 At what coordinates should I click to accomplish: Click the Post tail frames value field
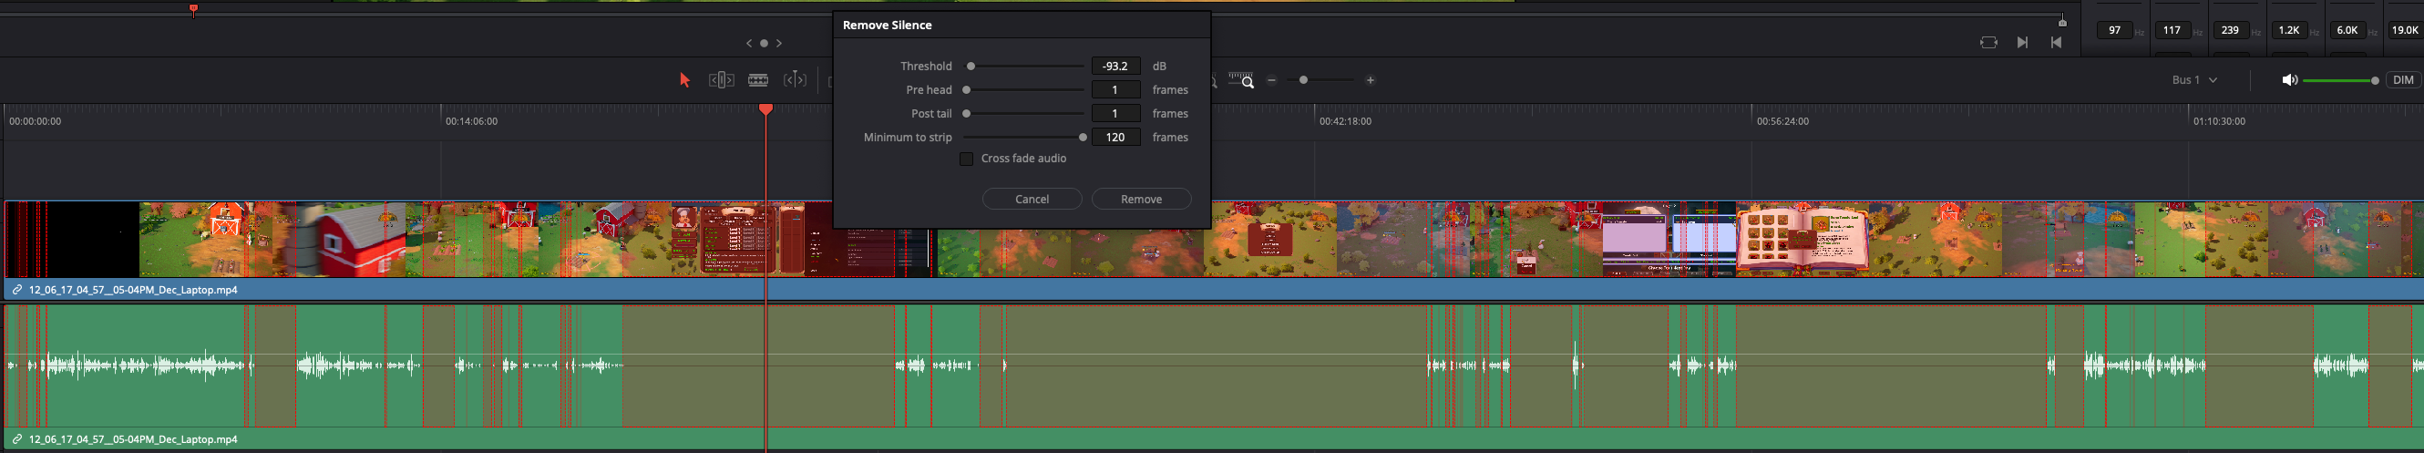pos(1115,113)
